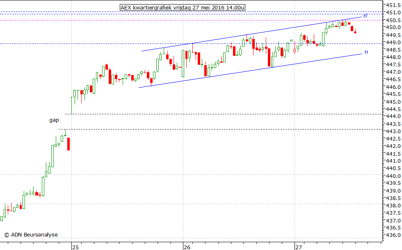Click the price label 437.0 on the axis
This screenshot has width=402, height=250.
click(x=394, y=220)
